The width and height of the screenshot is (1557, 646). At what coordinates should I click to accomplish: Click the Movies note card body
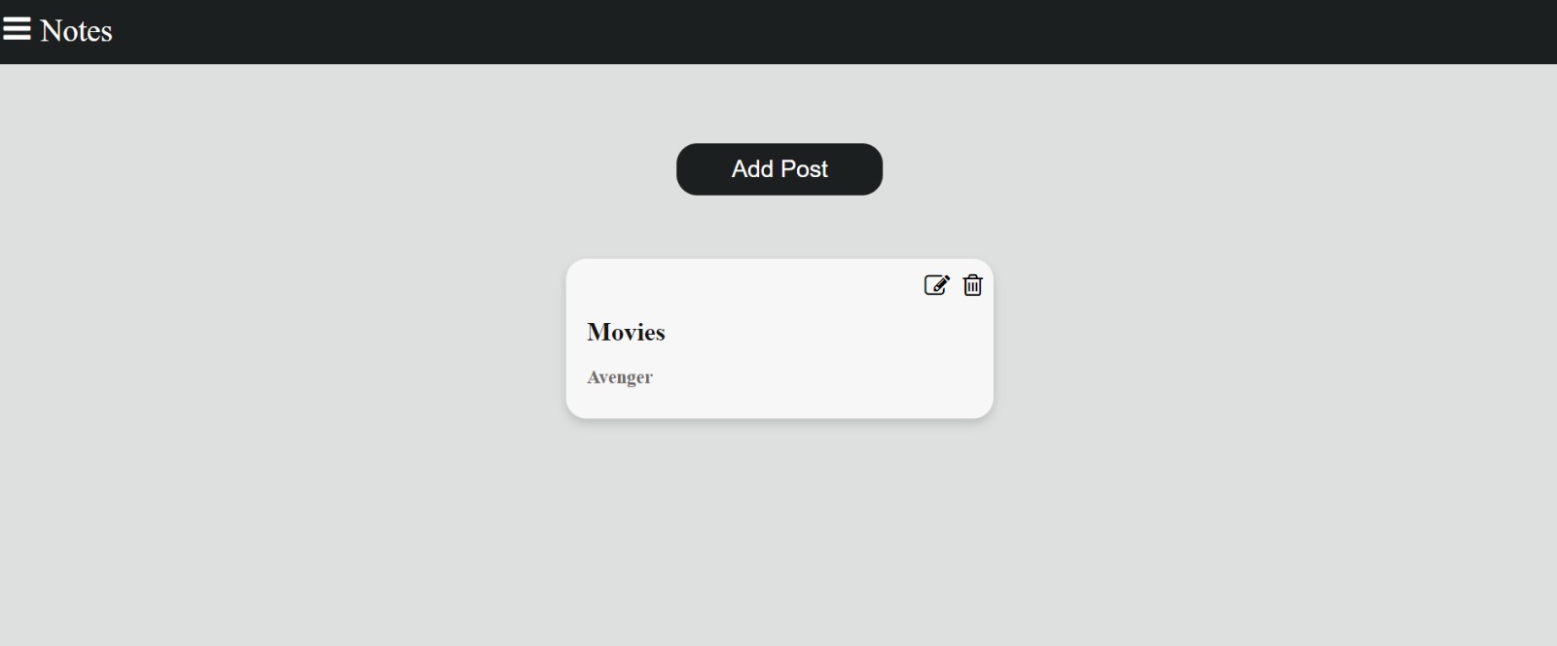pyautogui.click(x=779, y=339)
